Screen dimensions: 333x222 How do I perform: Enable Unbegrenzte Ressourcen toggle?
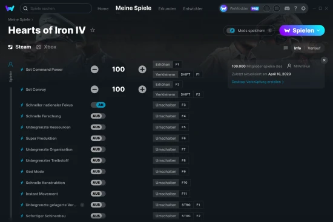pos(98,127)
